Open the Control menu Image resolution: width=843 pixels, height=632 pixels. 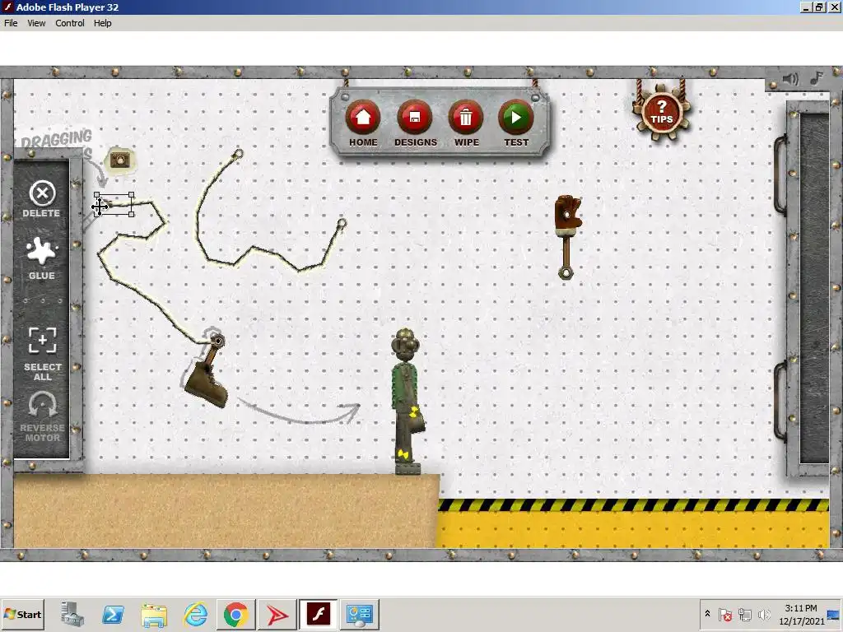click(70, 23)
